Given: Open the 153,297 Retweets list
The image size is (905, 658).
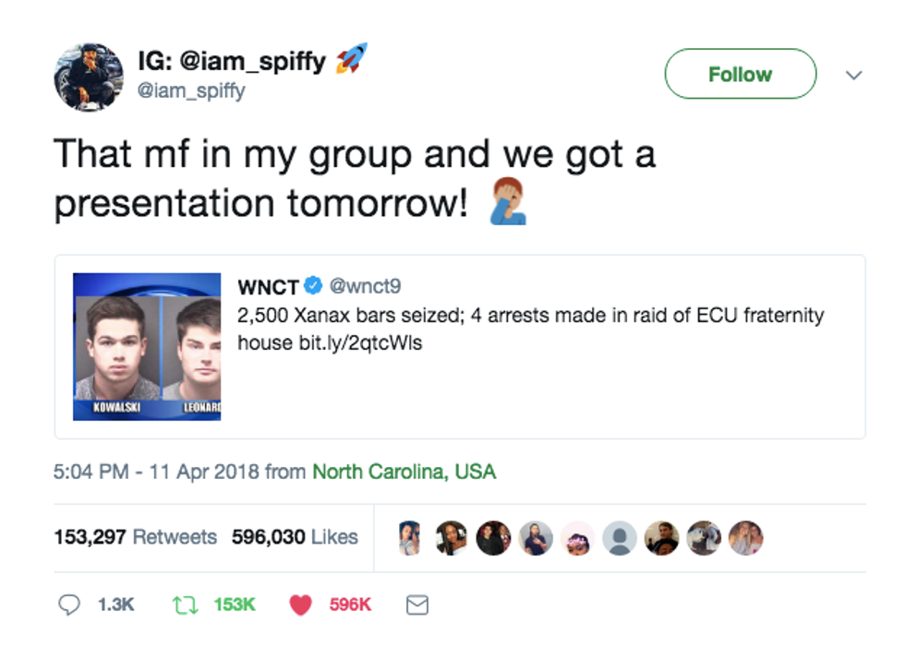Looking at the screenshot, I should tap(136, 537).
